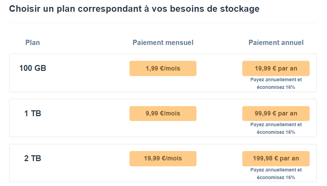Viewport: 327px width, 186px height.
Task: Click the 1 TB plan name
Action: [x=33, y=113]
